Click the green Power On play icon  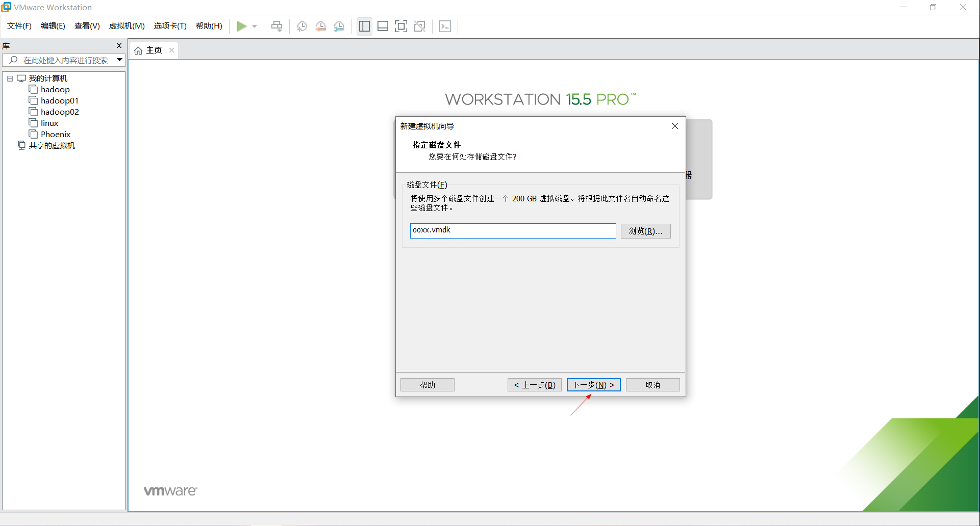click(x=242, y=26)
